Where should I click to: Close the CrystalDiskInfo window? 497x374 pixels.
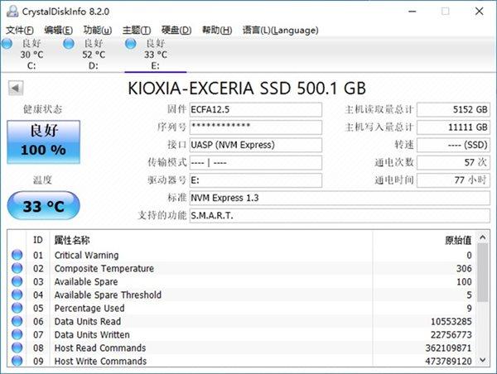point(480,12)
